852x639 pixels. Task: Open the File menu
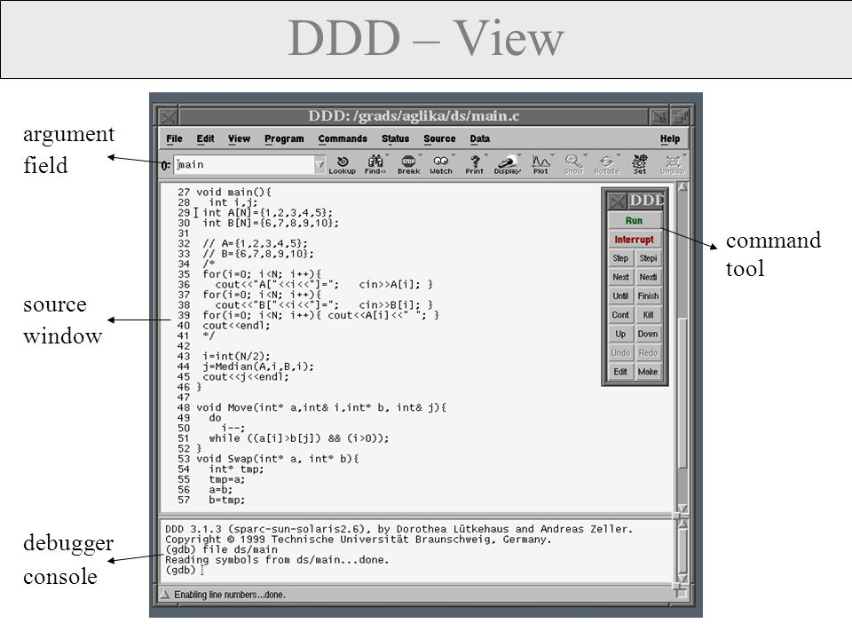tap(175, 138)
